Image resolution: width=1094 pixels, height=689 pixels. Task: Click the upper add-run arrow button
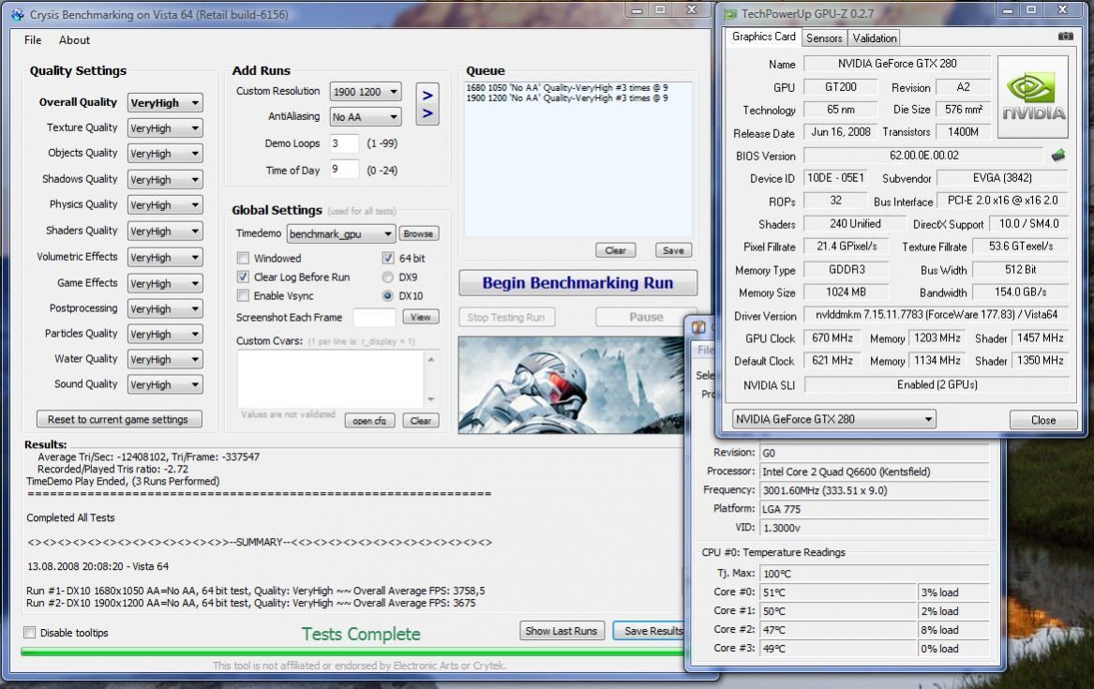point(427,95)
